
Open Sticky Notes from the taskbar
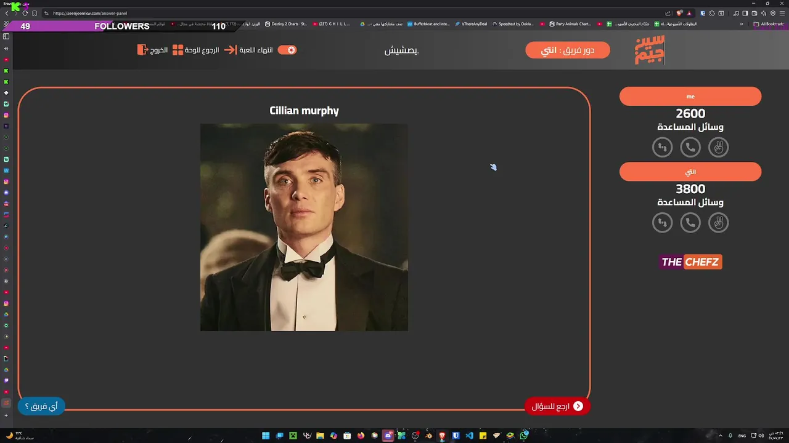[x=483, y=436]
